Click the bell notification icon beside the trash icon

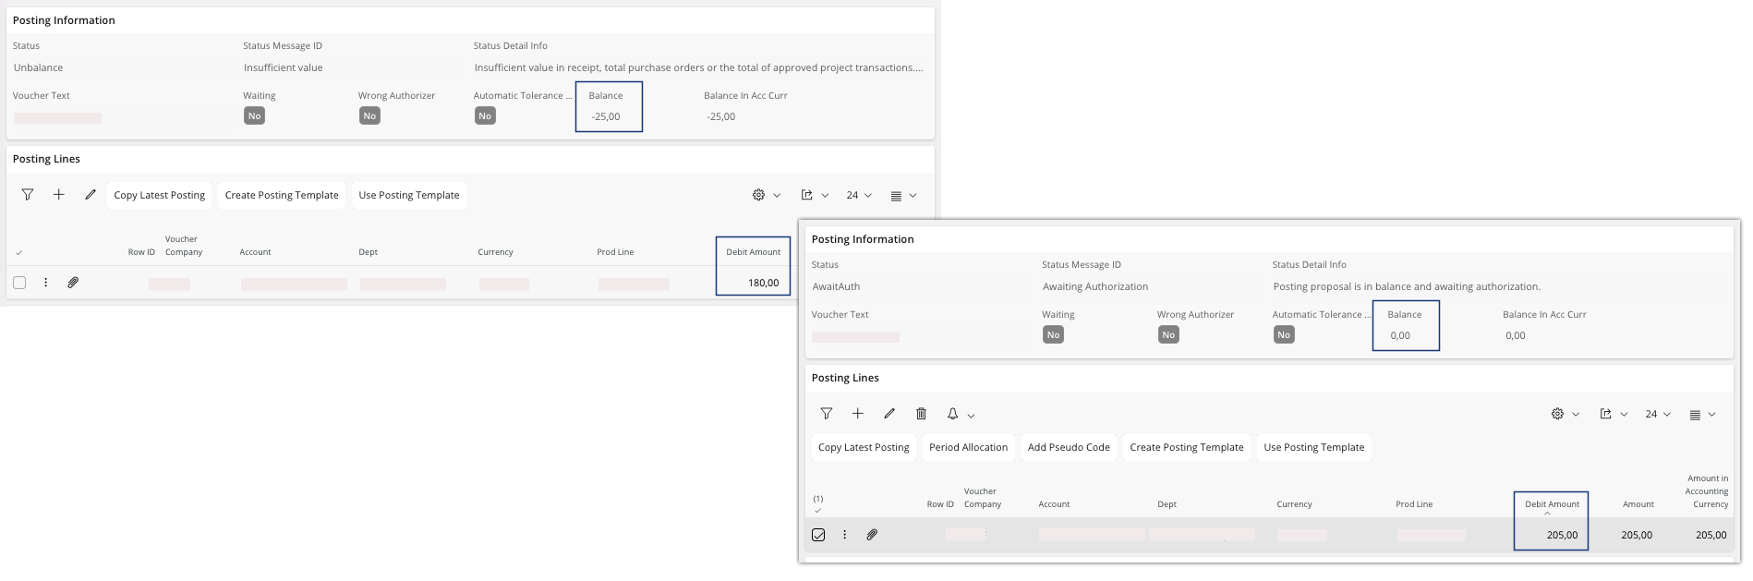pos(953,414)
